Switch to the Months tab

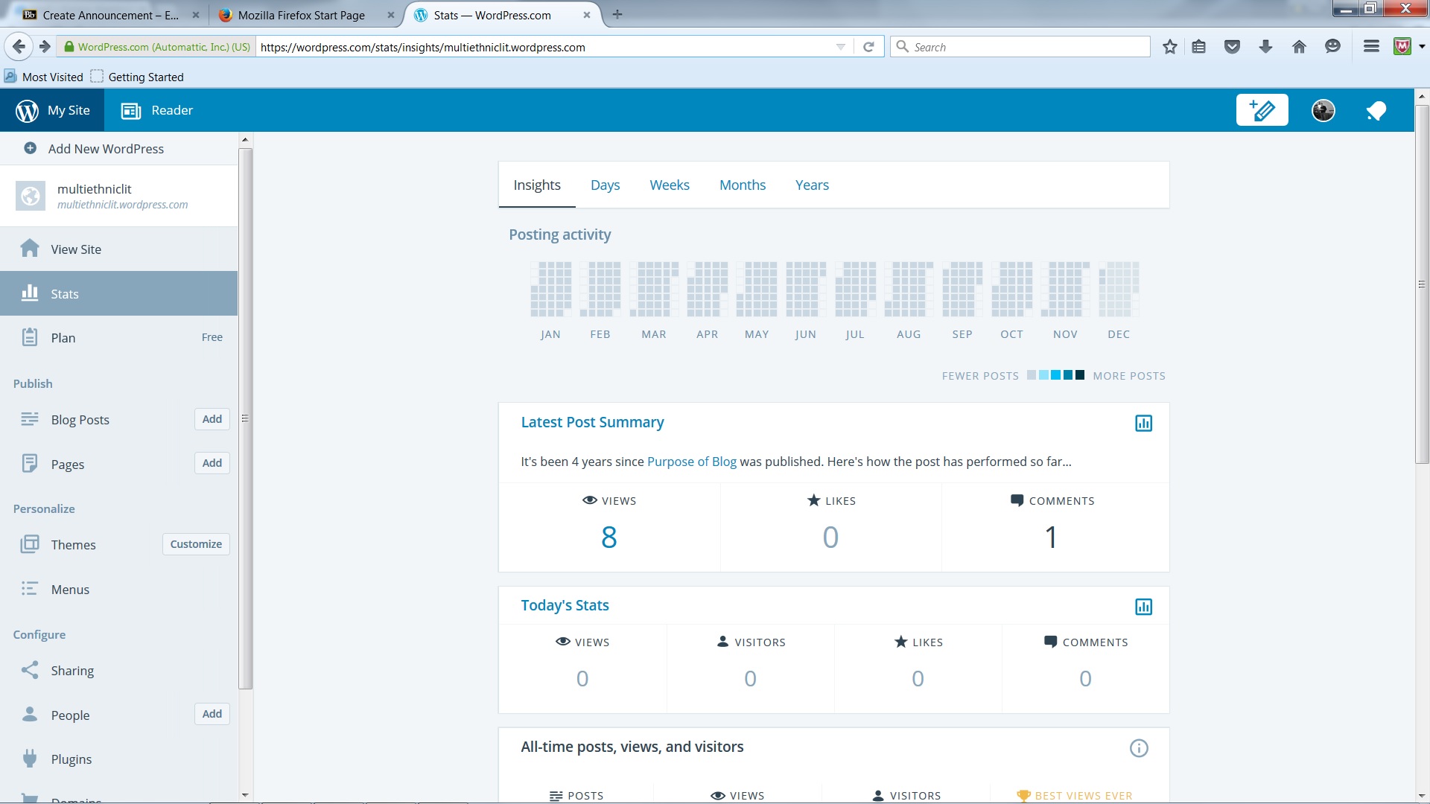click(743, 185)
